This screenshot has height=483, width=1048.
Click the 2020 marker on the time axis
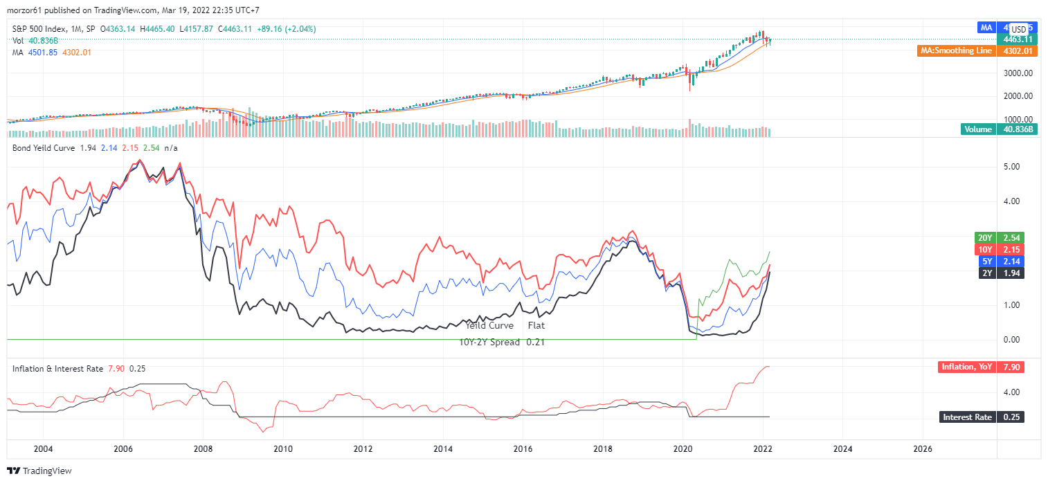tap(683, 448)
